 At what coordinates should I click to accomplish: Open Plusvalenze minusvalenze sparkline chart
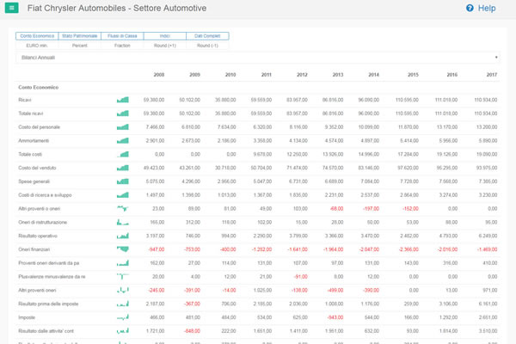[123, 277]
